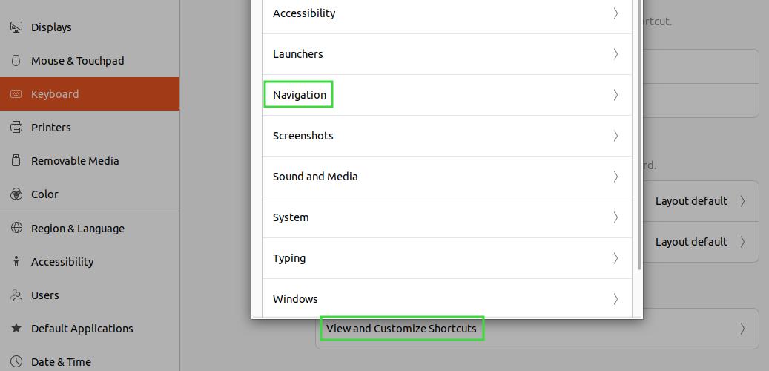Open the Launchers shortcut category

446,54
